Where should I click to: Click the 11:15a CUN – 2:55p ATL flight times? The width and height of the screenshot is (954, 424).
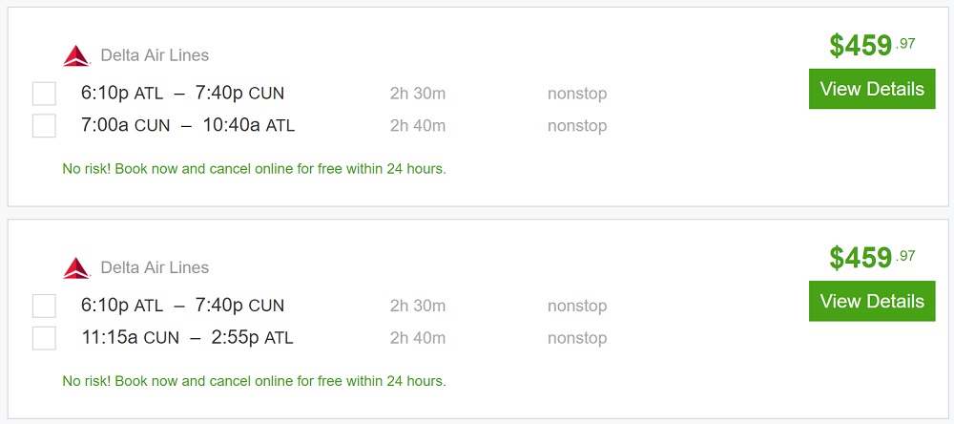(x=188, y=337)
